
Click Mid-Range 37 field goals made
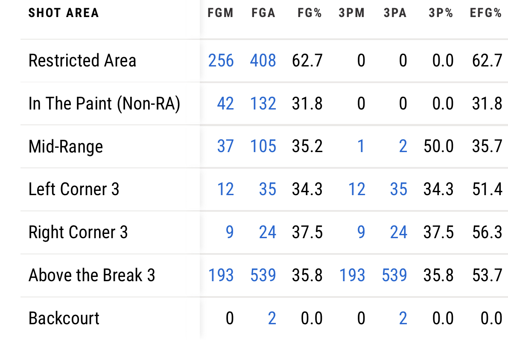pos(225,147)
